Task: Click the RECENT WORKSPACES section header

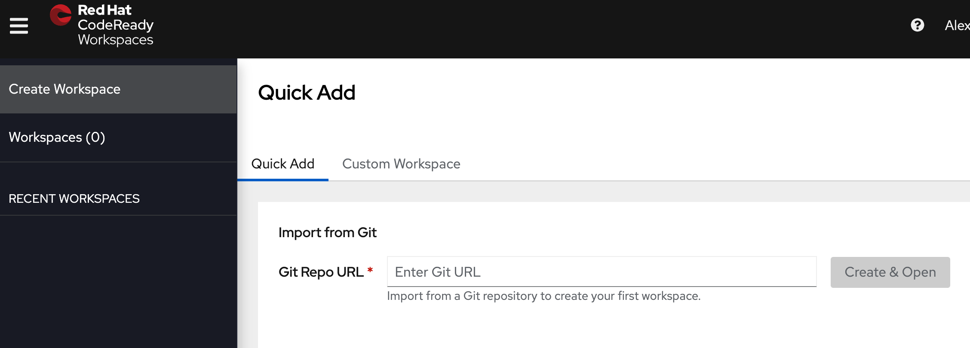Action: pos(74,198)
